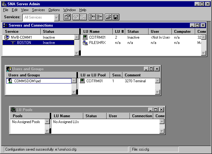The image size is (212, 154).
Task: Open the Services menu
Action: coord(38,10)
